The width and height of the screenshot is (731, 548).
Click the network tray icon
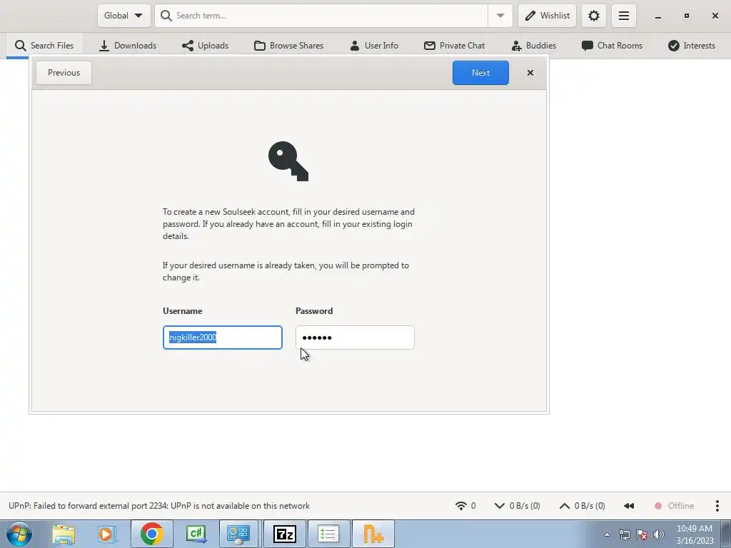click(x=624, y=534)
